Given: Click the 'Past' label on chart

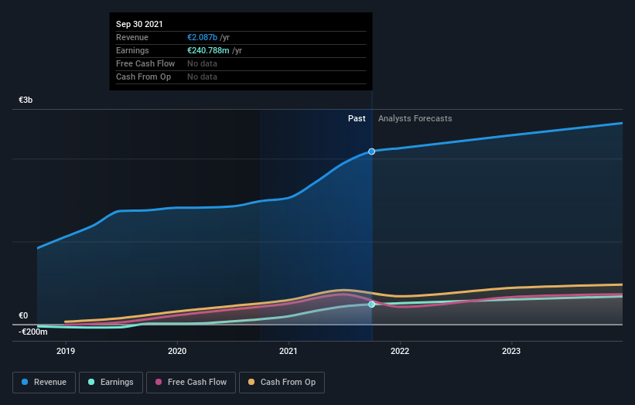Looking at the screenshot, I should pos(357,118).
